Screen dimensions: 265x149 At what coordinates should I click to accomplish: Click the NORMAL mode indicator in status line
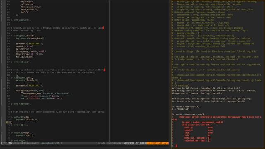coord(6,143)
